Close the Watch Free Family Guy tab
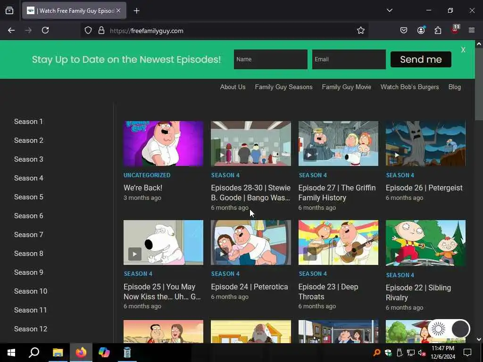The image size is (483, 362). pos(118,10)
